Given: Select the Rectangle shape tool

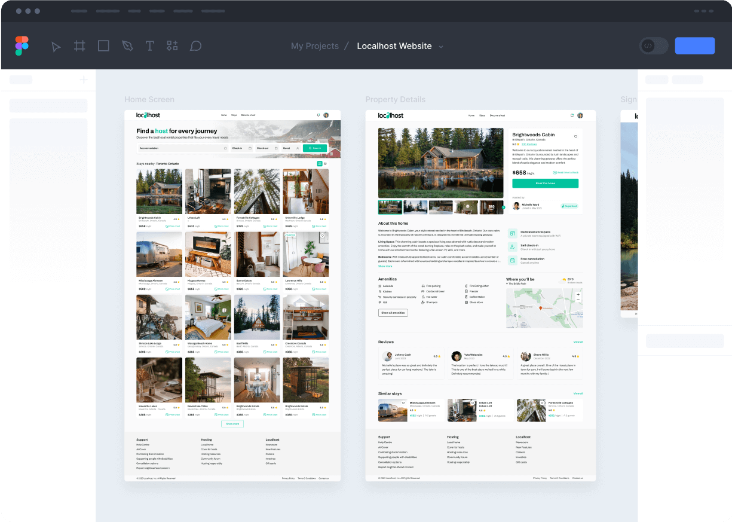Looking at the screenshot, I should pos(103,46).
